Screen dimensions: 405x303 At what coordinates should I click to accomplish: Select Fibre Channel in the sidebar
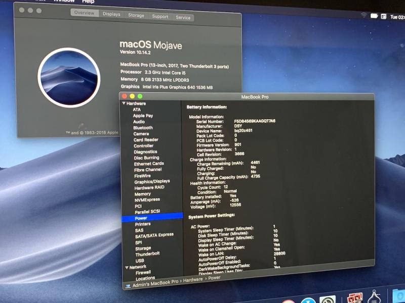click(x=148, y=170)
